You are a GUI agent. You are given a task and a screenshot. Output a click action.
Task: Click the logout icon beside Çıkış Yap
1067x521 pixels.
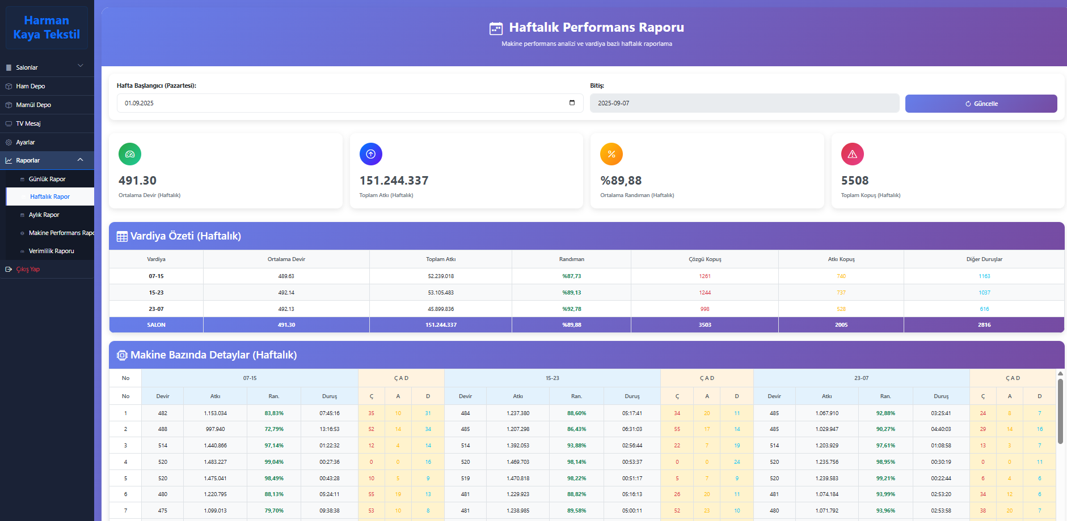click(9, 269)
